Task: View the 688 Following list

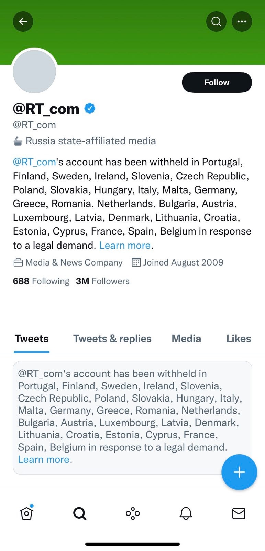Action: click(41, 281)
